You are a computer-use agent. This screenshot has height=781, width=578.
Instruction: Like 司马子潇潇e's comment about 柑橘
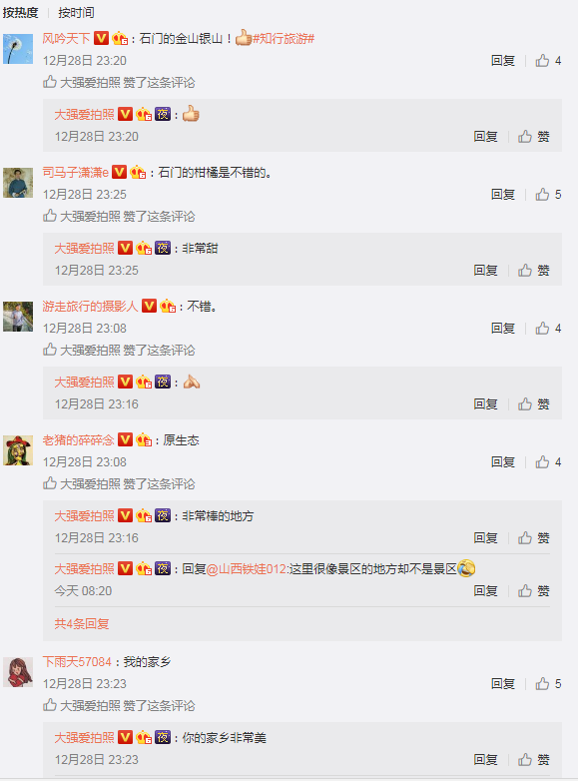pyautogui.click(x=548, y=195)
